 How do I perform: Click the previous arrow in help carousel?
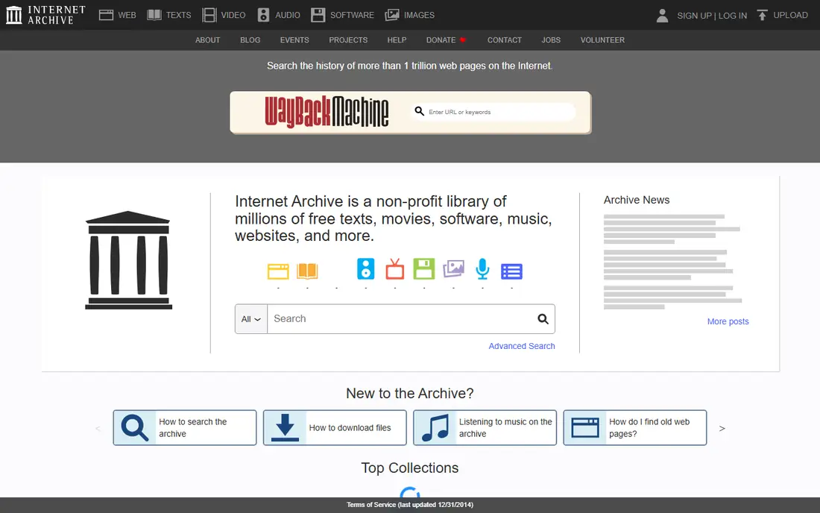[98, 428]
